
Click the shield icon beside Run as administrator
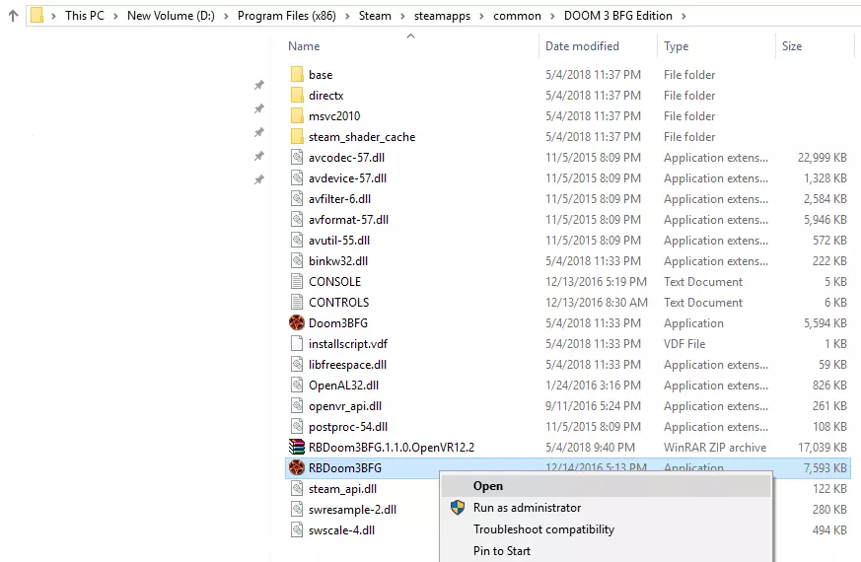point(458,508)
